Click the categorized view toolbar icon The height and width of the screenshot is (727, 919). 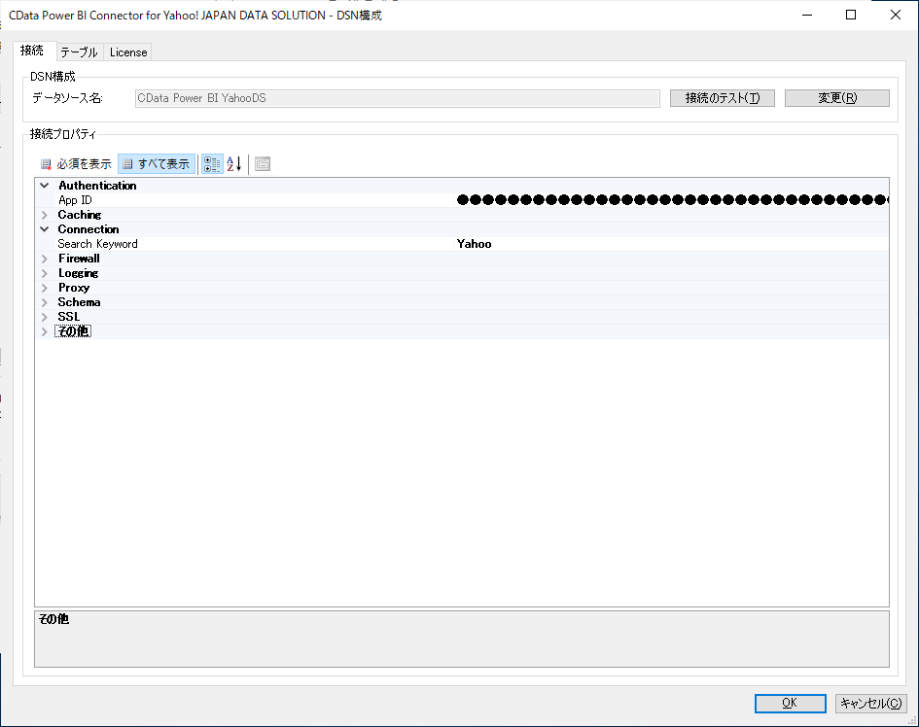(x=212, y=164)
